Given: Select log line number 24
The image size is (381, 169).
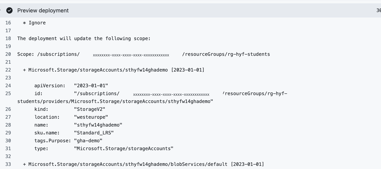Looking at the screenshot, I should [8, 86].
